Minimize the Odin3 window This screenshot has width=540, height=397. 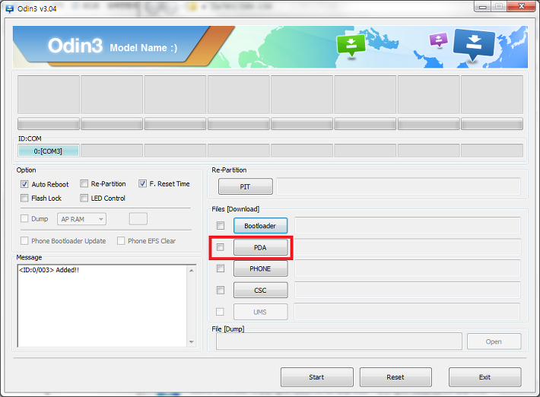pyautogui.click(x=482, y=6)
